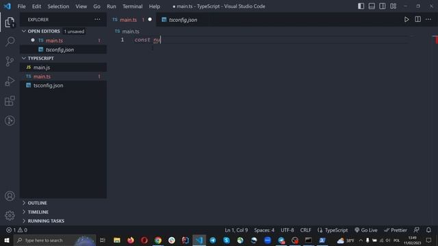Open main.js in TypeScript folder
Screen dimensions: 438x246
[63, 68]
